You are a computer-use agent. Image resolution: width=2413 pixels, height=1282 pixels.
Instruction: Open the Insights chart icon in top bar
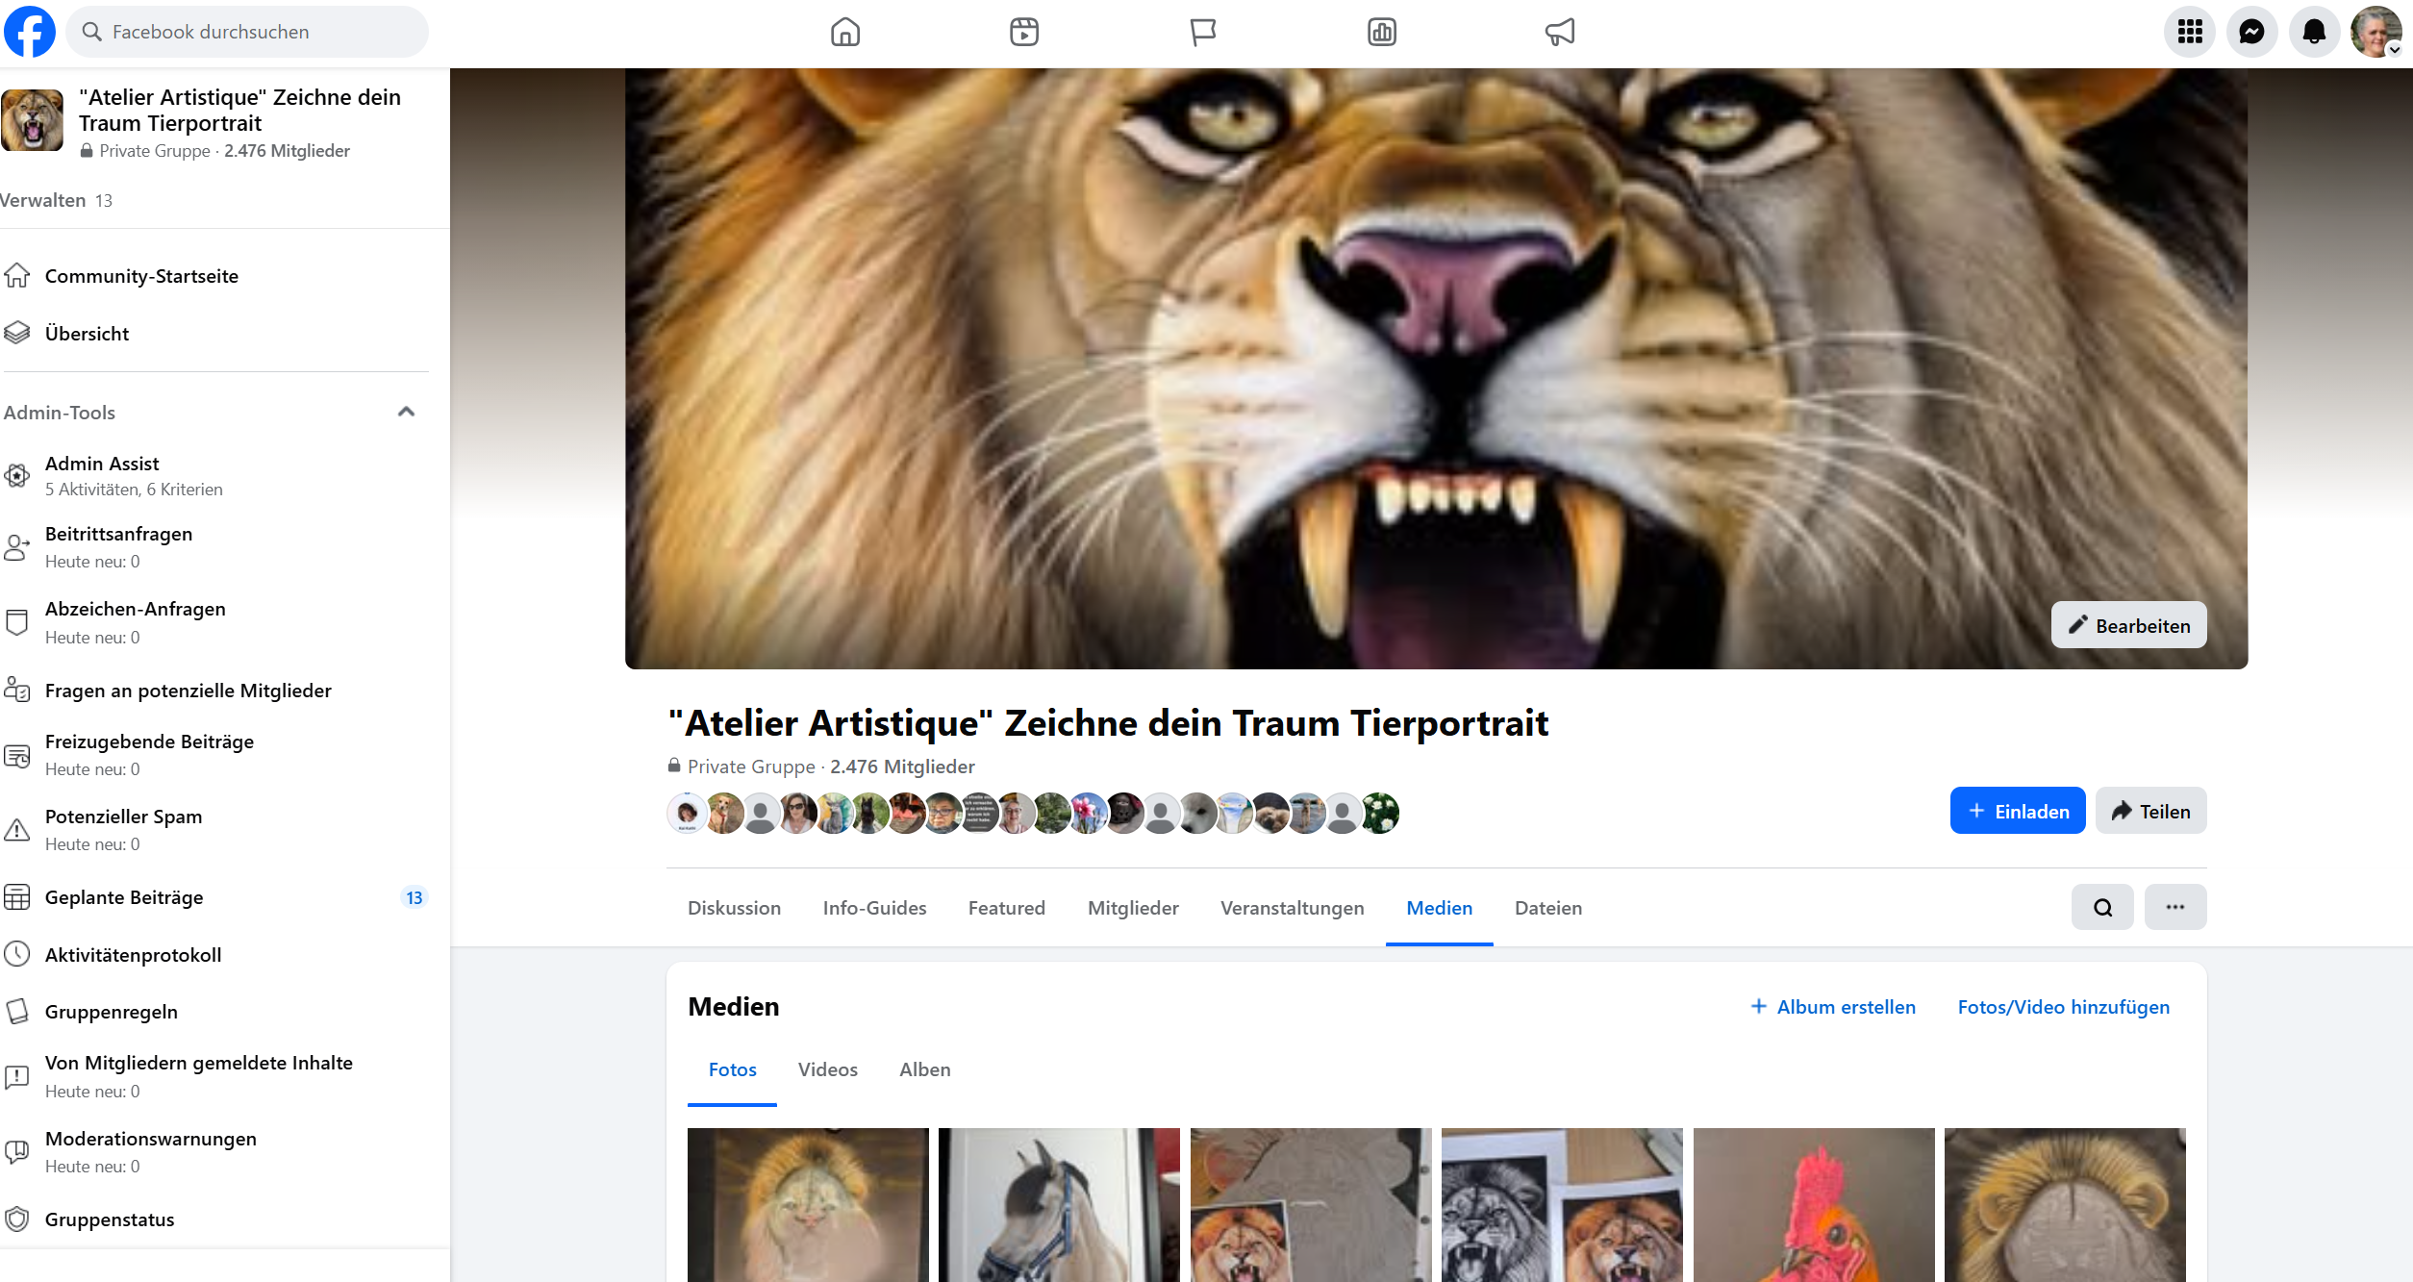pos(1382,32)
